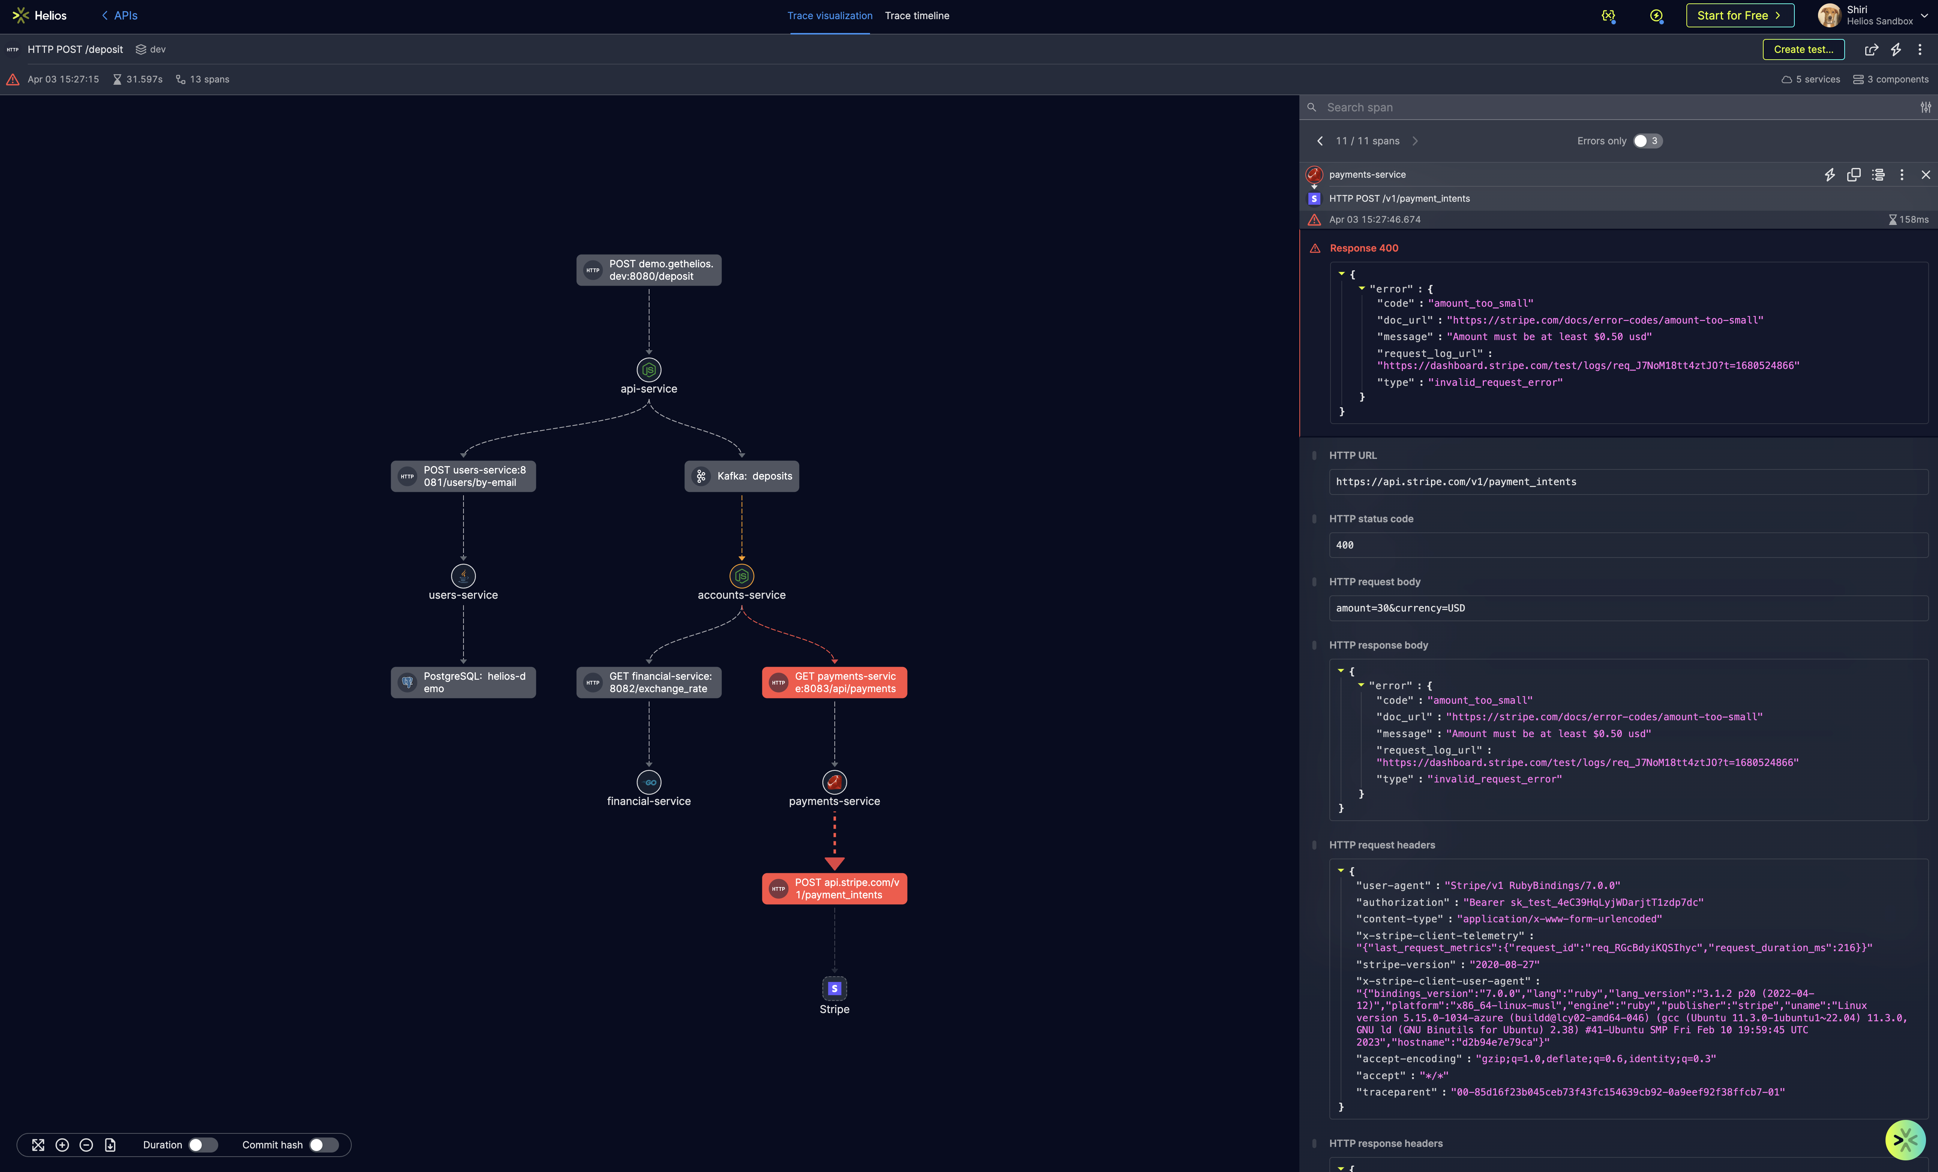Click the HTTP POST /v1/payment_intents span title

coord(1399,199)
